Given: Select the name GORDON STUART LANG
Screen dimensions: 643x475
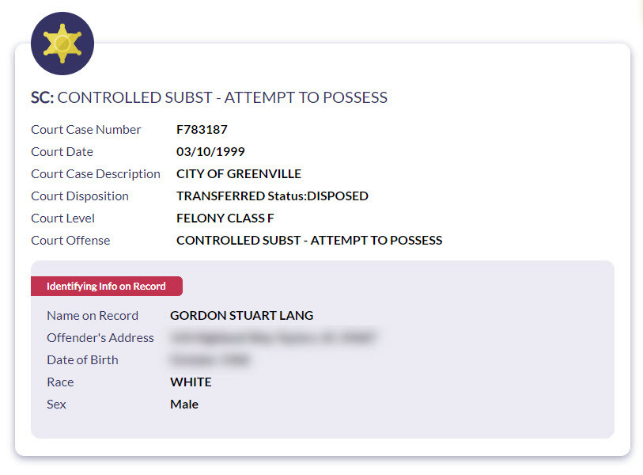Looking at the screenshot, I should click(241, 316).
